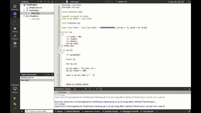Zoom out Application Output text
Screen dimensions: 201x113
pyautogui.click(x=100, y=89)
